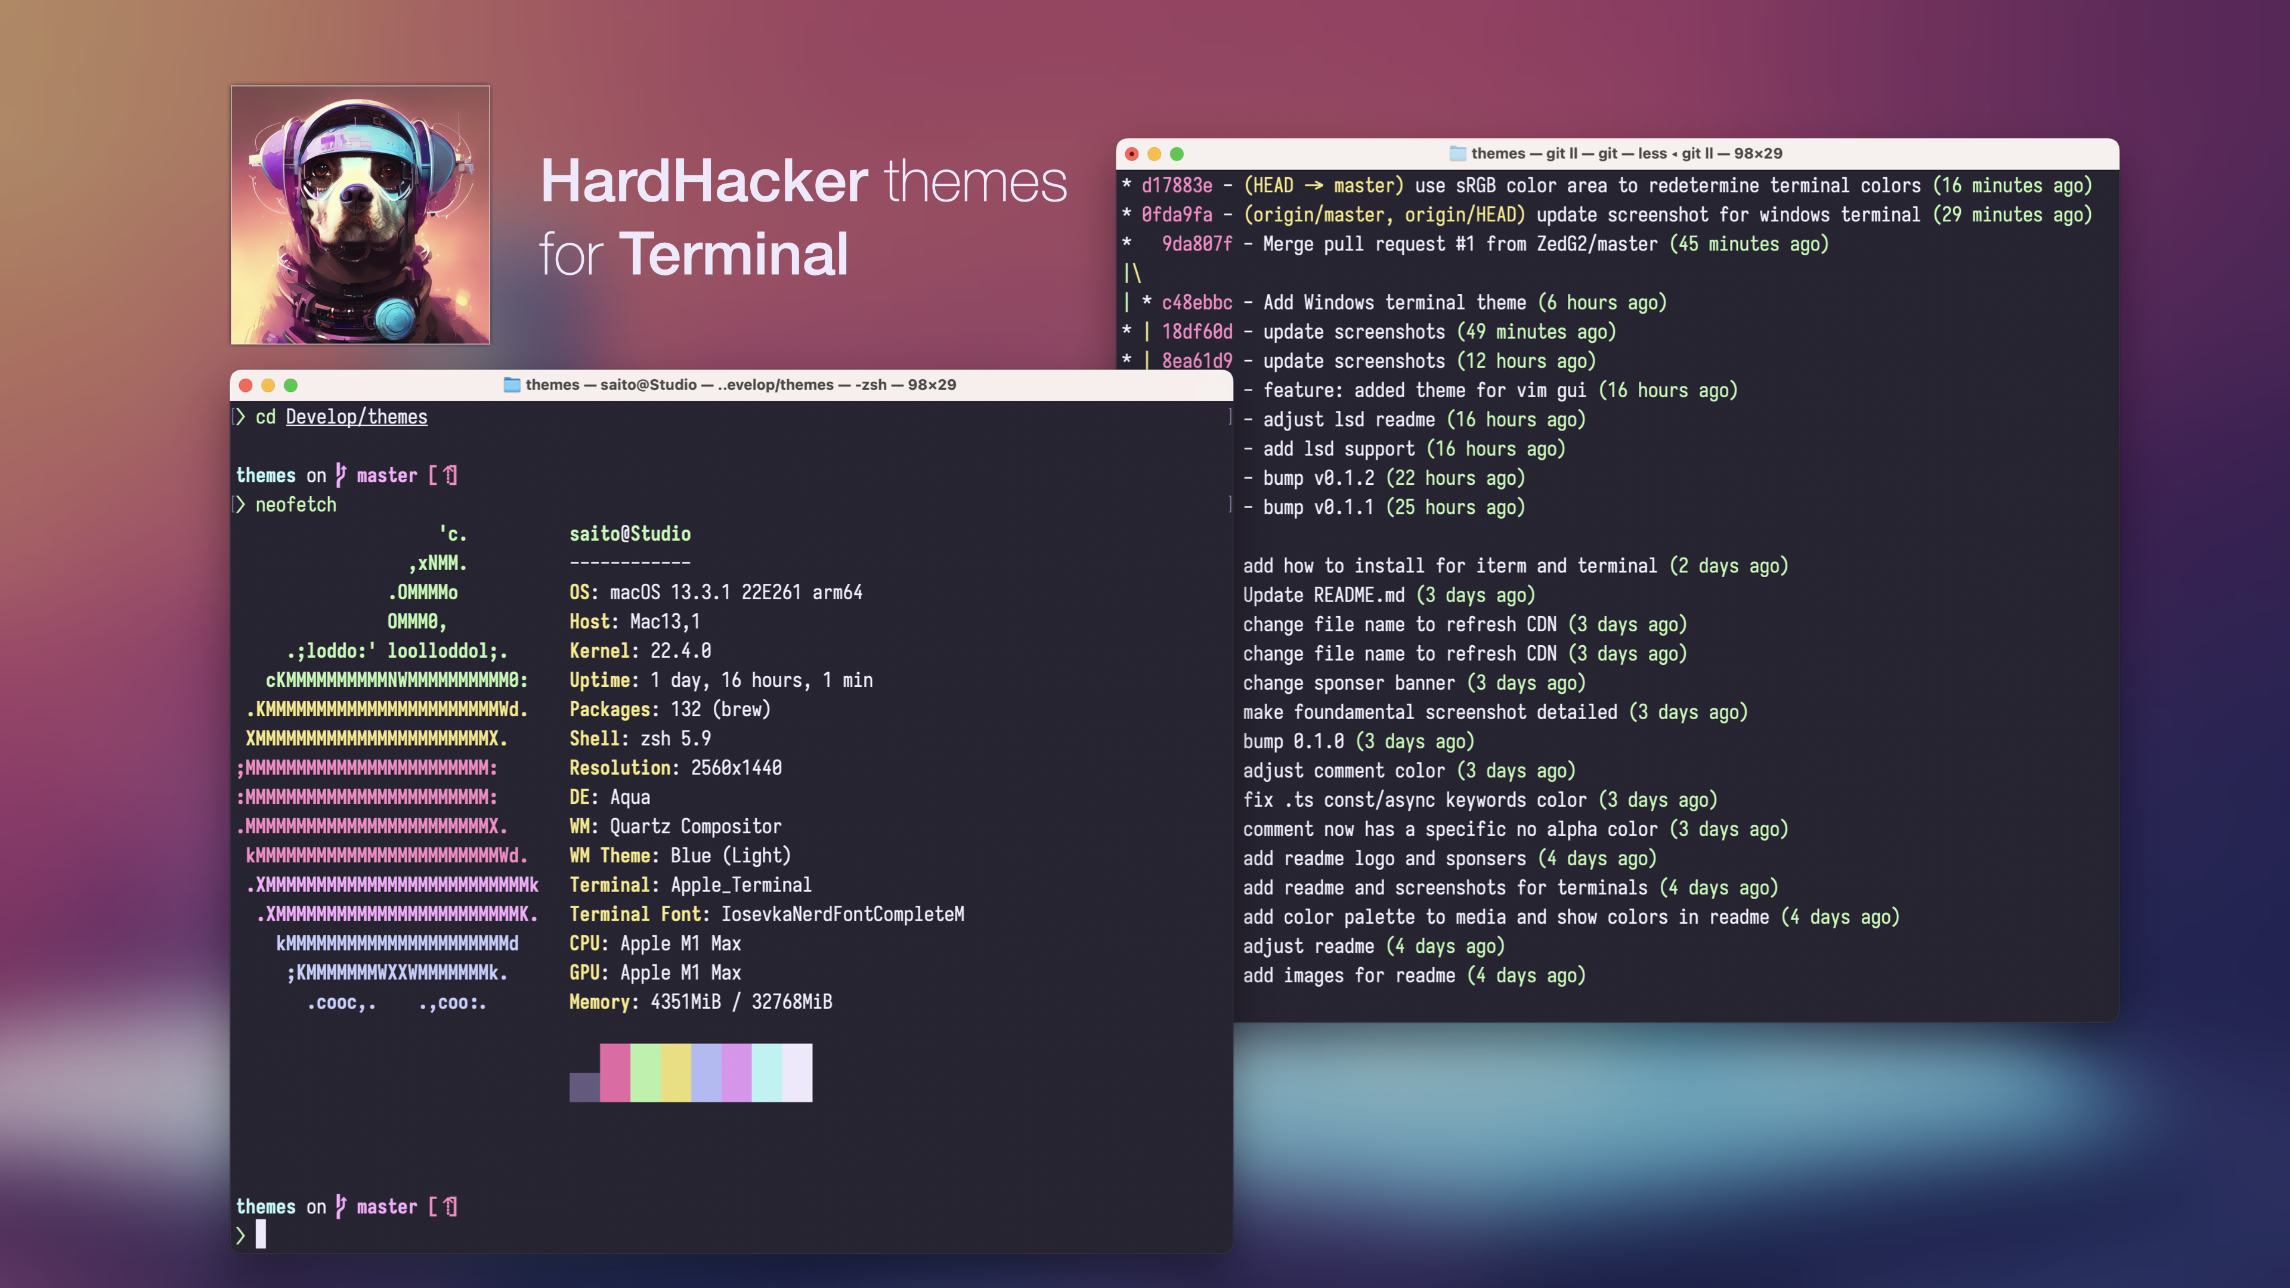Pick the pink neofetch color block
The width and height of the screenshot is (2290, 1288).
pos(614,1072)
